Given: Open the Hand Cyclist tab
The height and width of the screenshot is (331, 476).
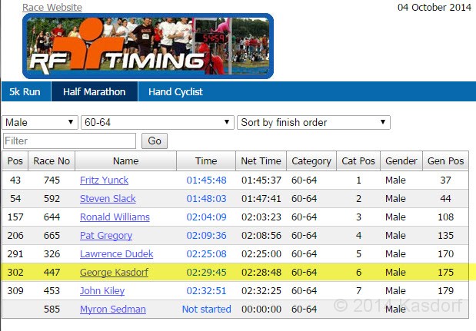Looking at the screenshot, I should pos(175,92).
